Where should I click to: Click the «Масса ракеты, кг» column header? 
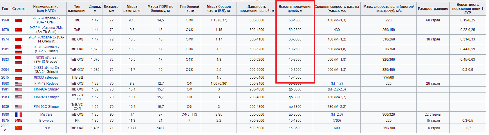pyautogui.click(x=132, y=9)
